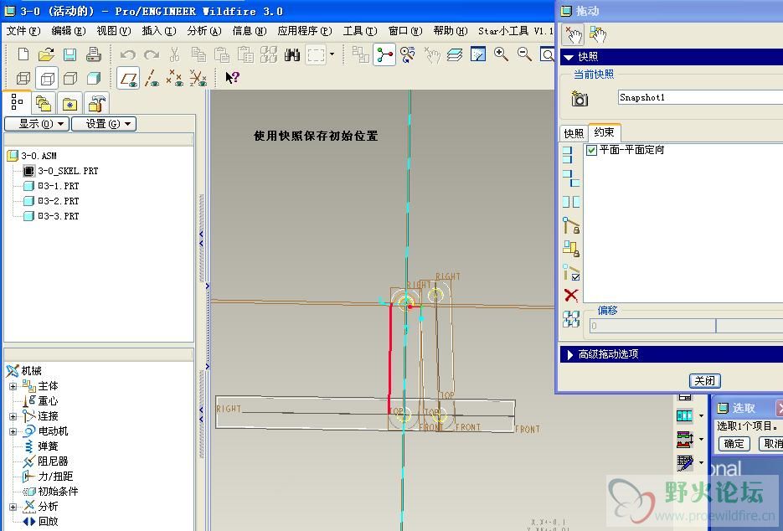The width and height of the screenshot is (783, 531).
Task: Open the 文件(F) menu
Action: pos(23,31)
